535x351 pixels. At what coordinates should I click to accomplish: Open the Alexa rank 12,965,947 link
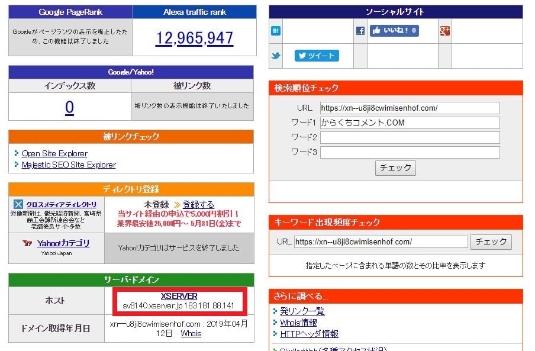195,38
